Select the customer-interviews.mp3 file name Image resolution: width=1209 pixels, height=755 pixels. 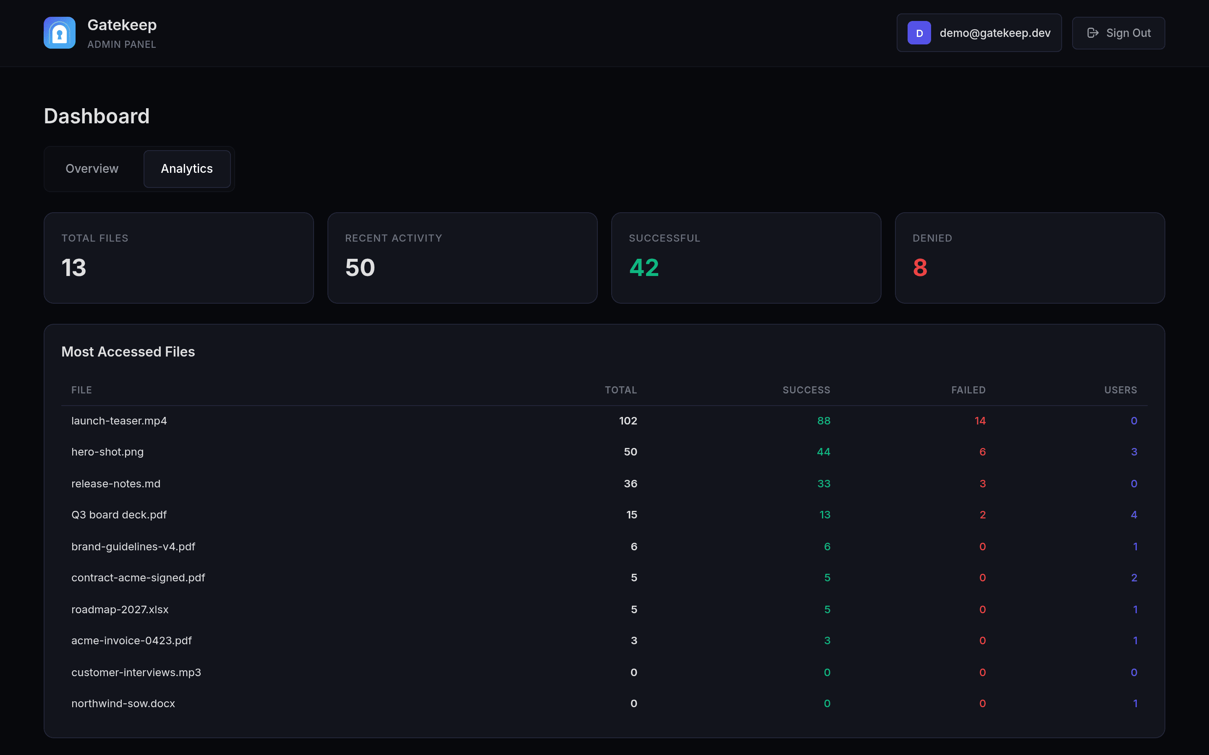[x=136, y=673]
